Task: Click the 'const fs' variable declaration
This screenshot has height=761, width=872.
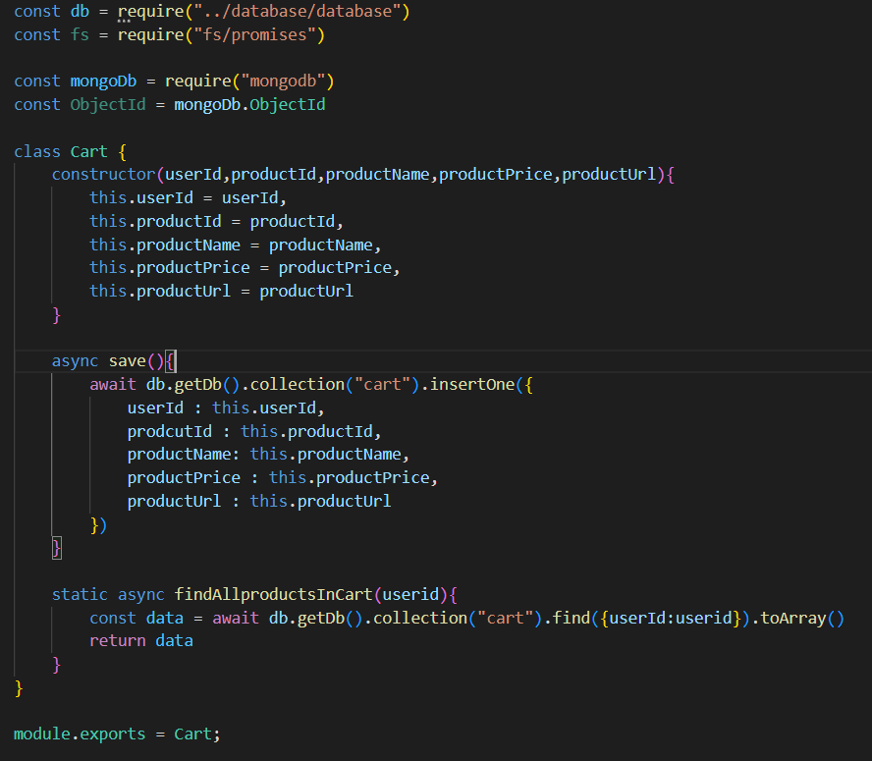Action: coord(52,34)
